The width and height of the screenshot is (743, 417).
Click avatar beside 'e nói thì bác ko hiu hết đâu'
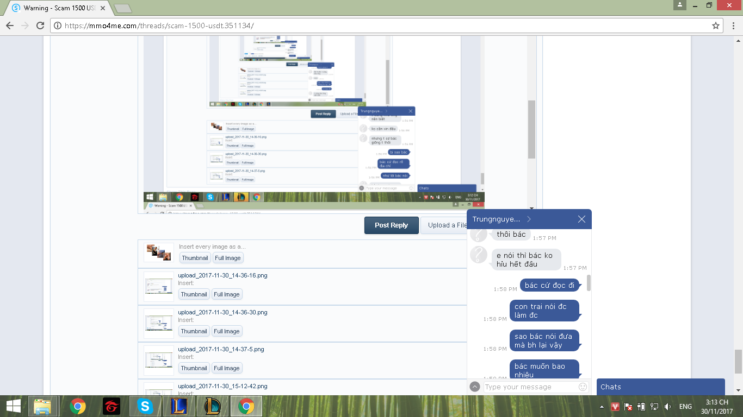click(479, 255)
